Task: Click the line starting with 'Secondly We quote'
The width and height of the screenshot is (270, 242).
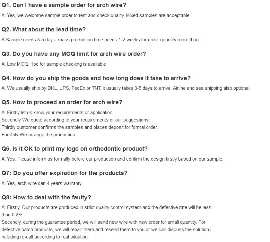Action: 75,120
